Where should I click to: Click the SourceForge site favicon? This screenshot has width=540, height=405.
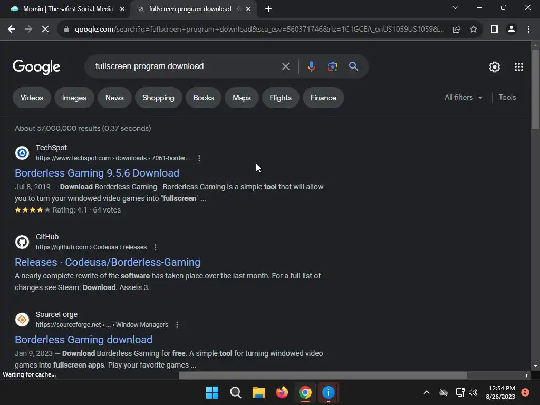coord(22,320)
